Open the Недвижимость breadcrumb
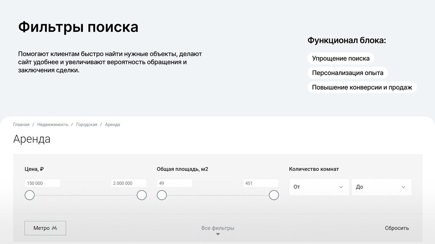The image size is (435, 244). pos(53,125)
